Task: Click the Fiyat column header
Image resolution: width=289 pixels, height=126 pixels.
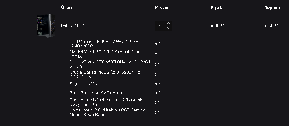Action: pos(216,7)
